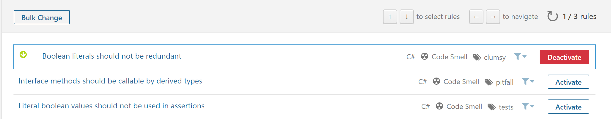Activate the Literal boolean values rule
Screen dimensions: 611x119
[568, 107]
